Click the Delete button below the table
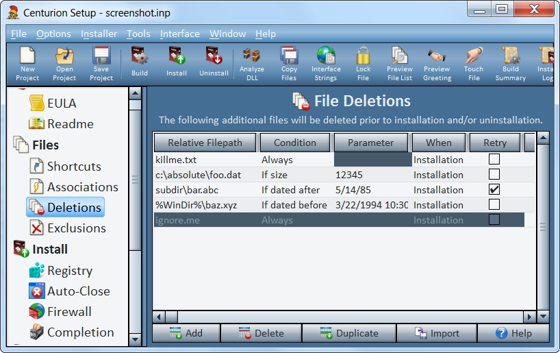This screenshot has height=353, width=560. (x=261, y=333)
